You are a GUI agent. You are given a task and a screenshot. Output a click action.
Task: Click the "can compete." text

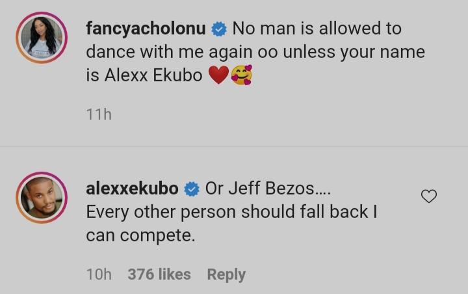[140, 235]
